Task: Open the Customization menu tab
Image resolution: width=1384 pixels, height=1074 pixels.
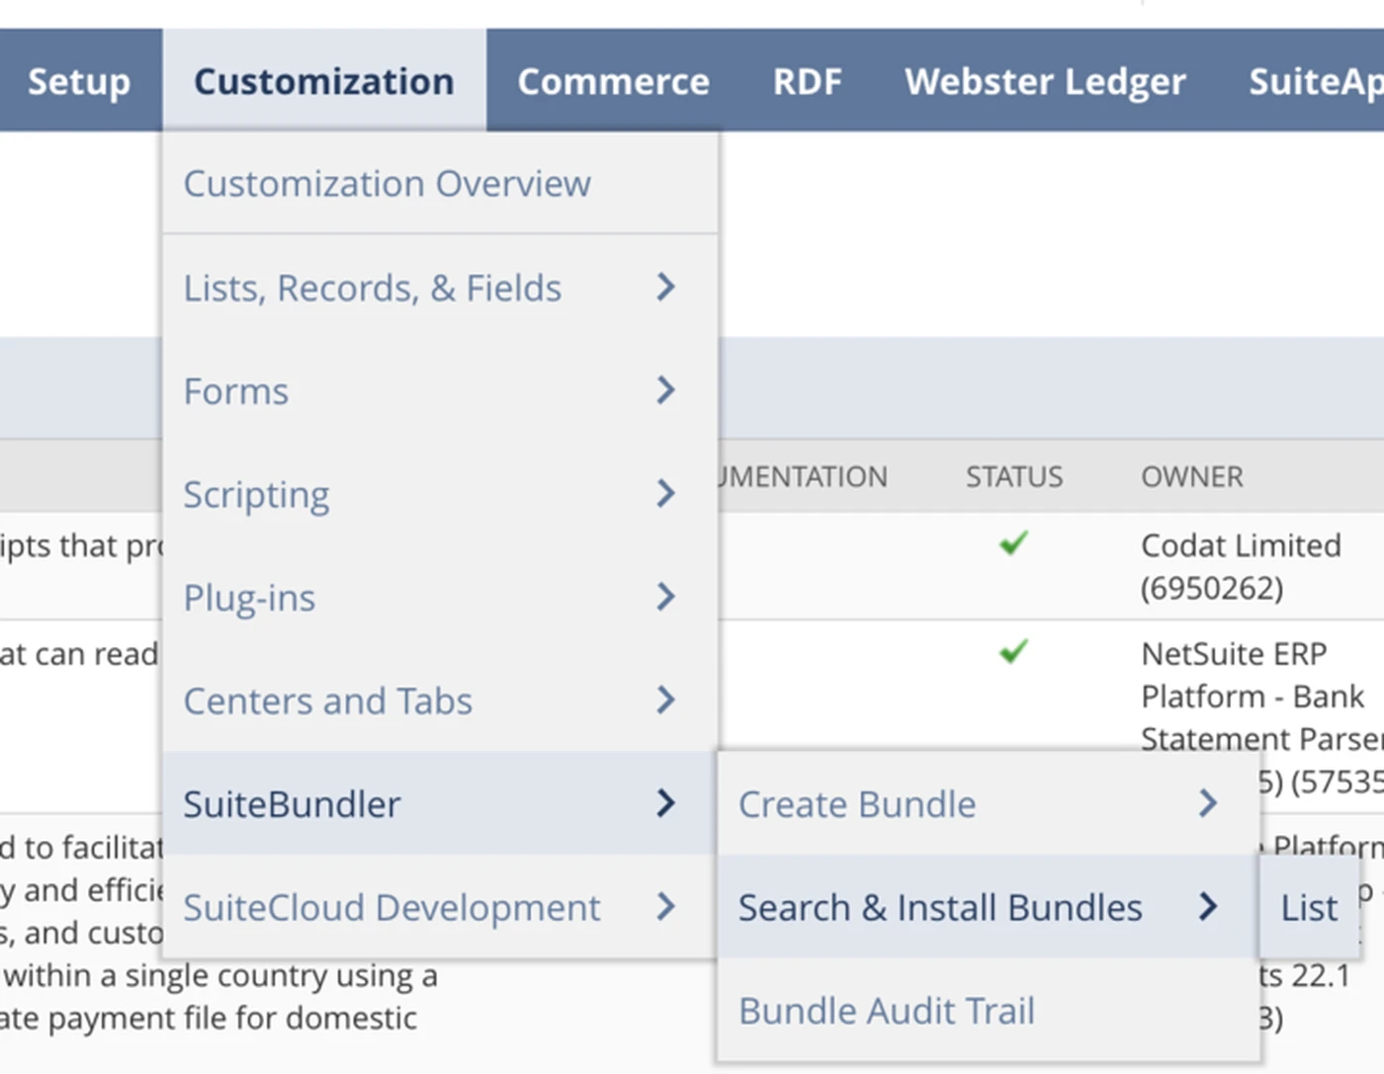Action: pos(324,81)
